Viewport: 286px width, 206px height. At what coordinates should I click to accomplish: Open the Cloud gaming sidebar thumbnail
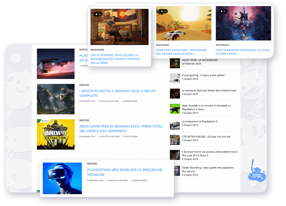(x=175, y=78)
